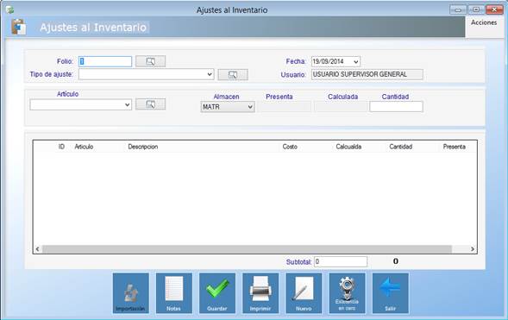Screen dimensions: 508x320
Task: Click the Usuario field showing USUARIO SUPERVISOR GENERAL
Action: 367,74
